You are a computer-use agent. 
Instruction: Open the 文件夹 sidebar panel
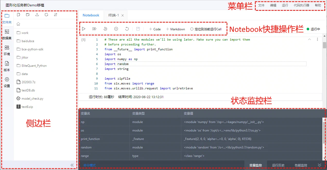7,18
